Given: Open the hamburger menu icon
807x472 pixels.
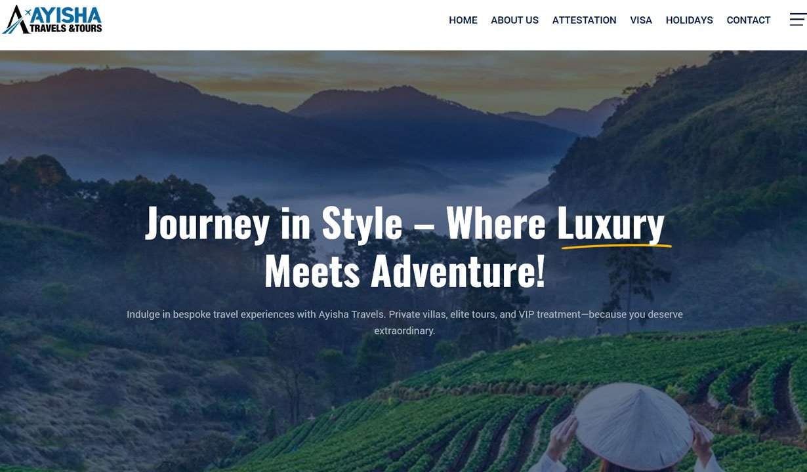Looking at the screenshot, I should coord(797,20).
